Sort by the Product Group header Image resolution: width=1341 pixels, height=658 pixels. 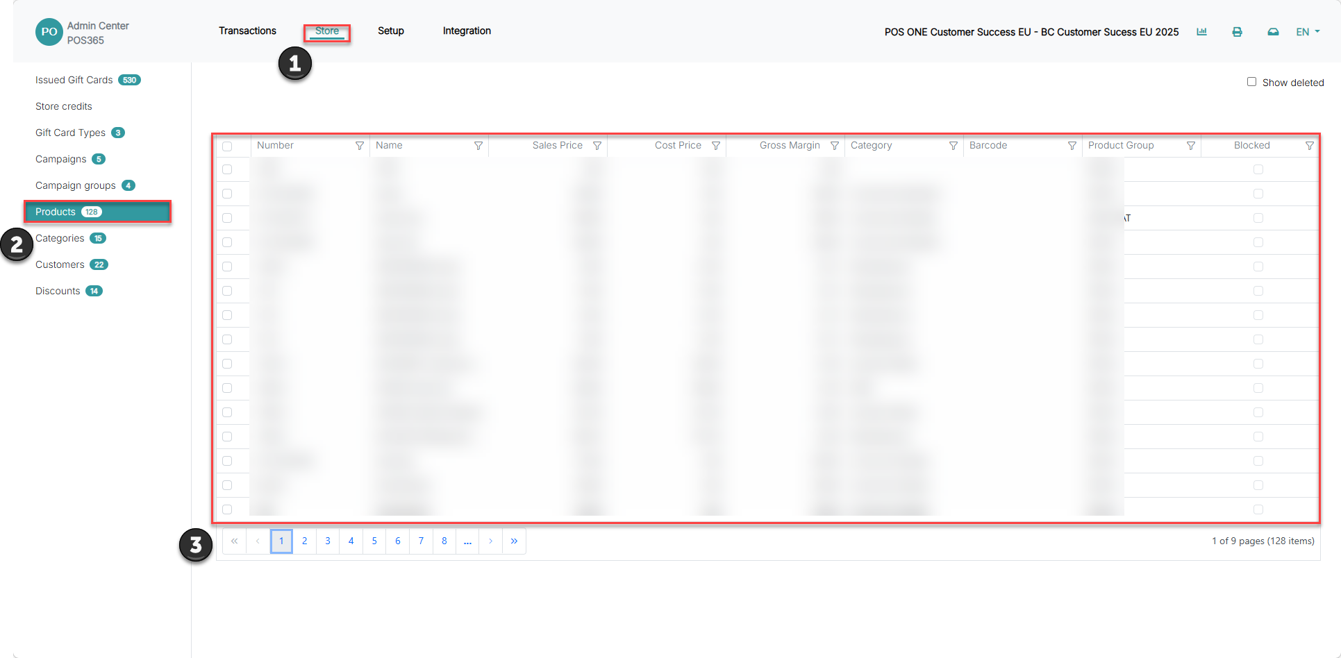click(x=1121, y=145)
